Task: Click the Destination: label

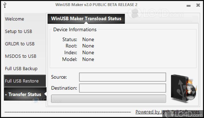Action: click(x=64, y=88)
